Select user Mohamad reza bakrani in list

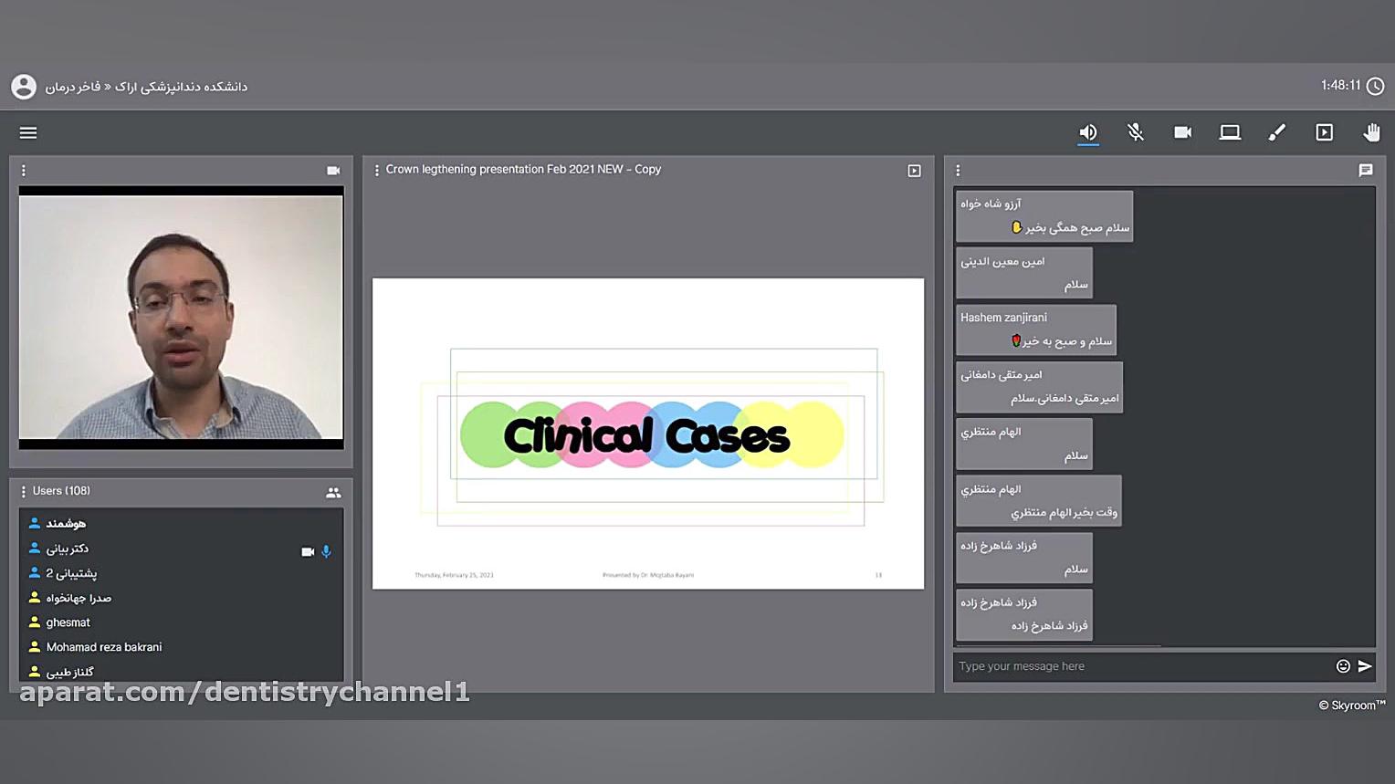(104, 647)
